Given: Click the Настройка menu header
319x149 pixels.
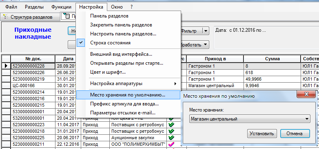Looking at the screenshot, I should click(x=91, y=7).
